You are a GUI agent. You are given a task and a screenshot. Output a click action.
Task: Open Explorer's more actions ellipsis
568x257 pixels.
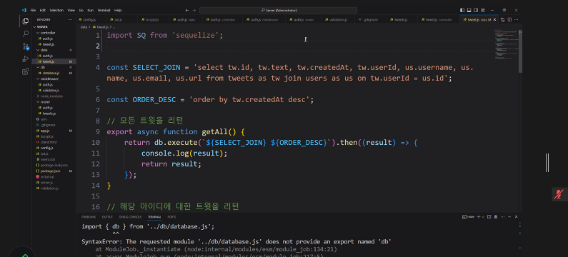[x=70, y=19]
